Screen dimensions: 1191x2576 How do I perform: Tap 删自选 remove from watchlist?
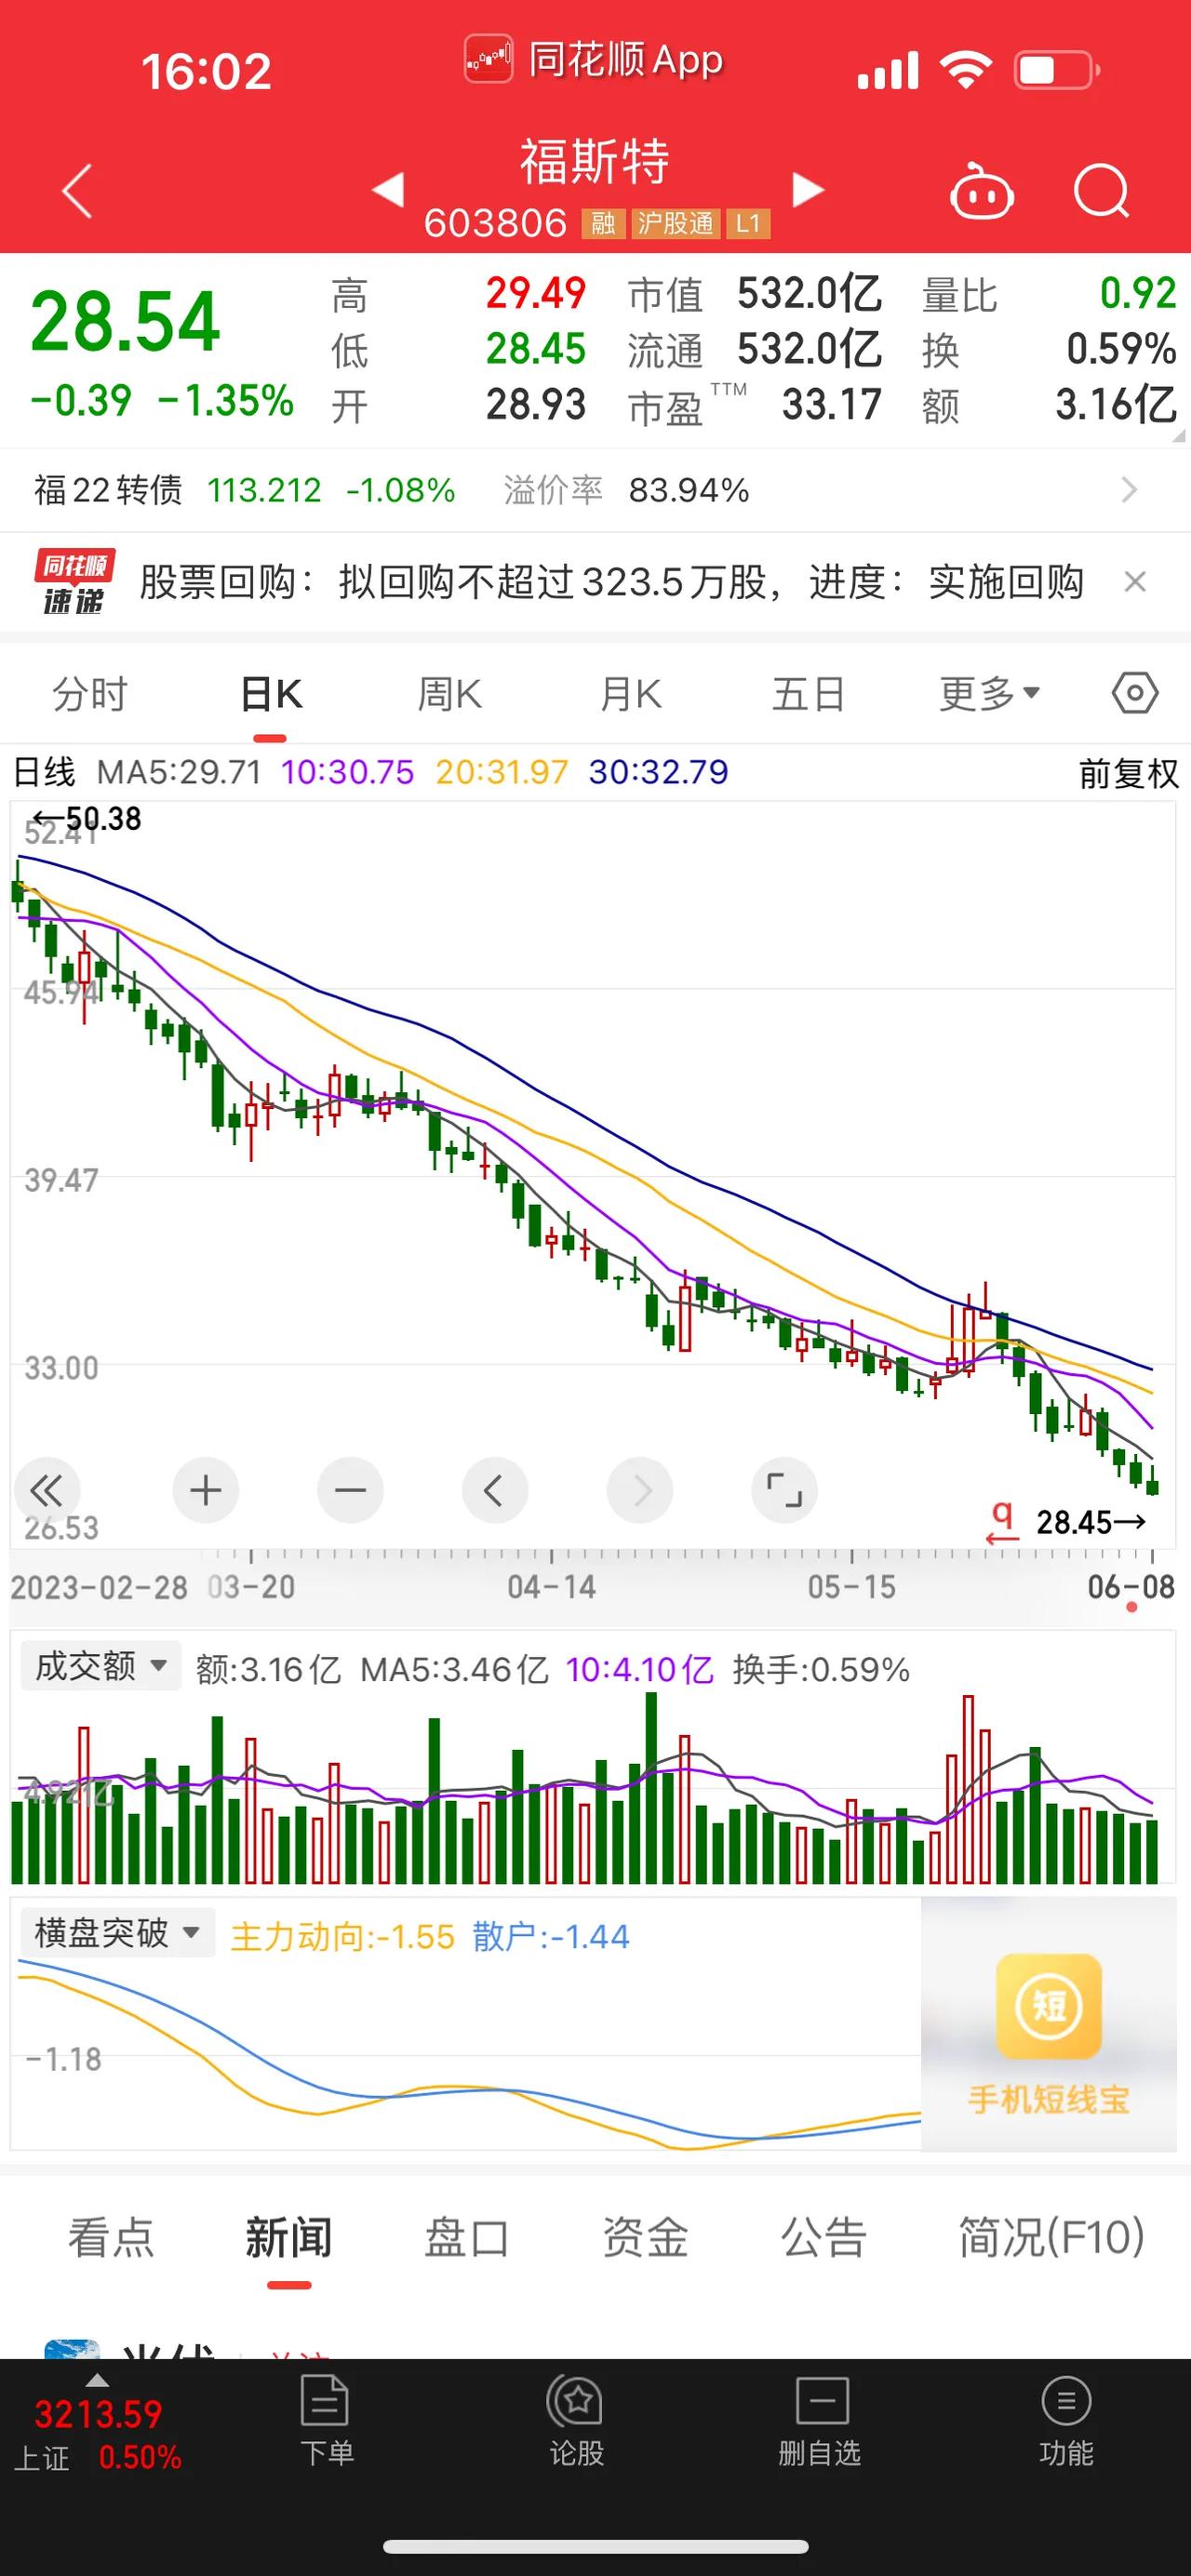820,2421
